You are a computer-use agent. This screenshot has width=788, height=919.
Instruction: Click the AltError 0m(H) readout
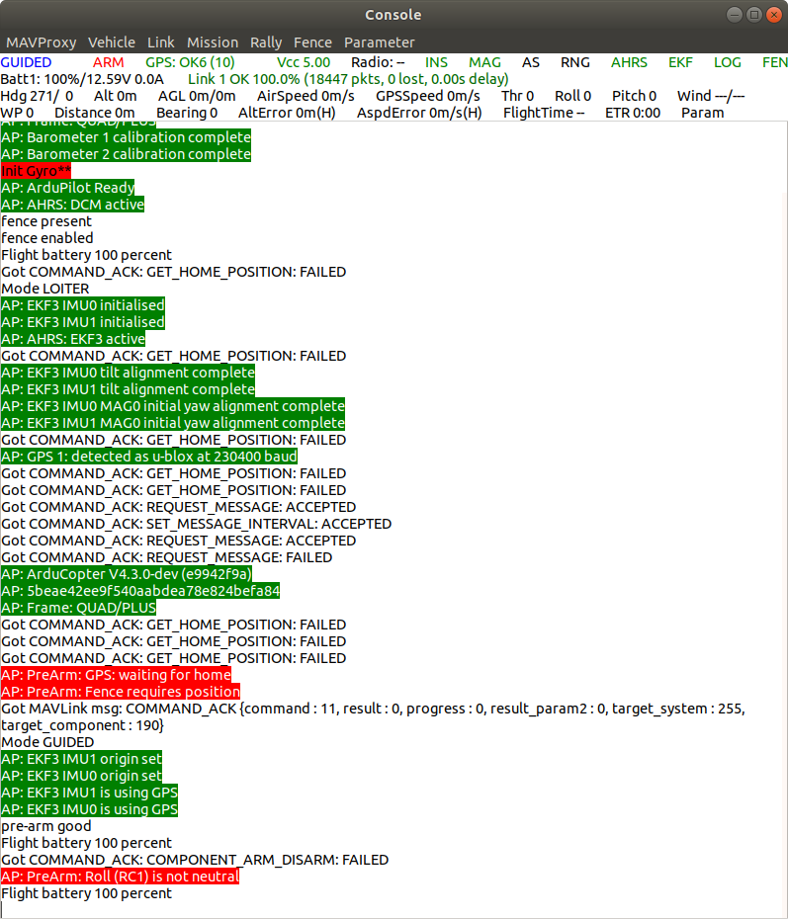[x=287, y=113]
